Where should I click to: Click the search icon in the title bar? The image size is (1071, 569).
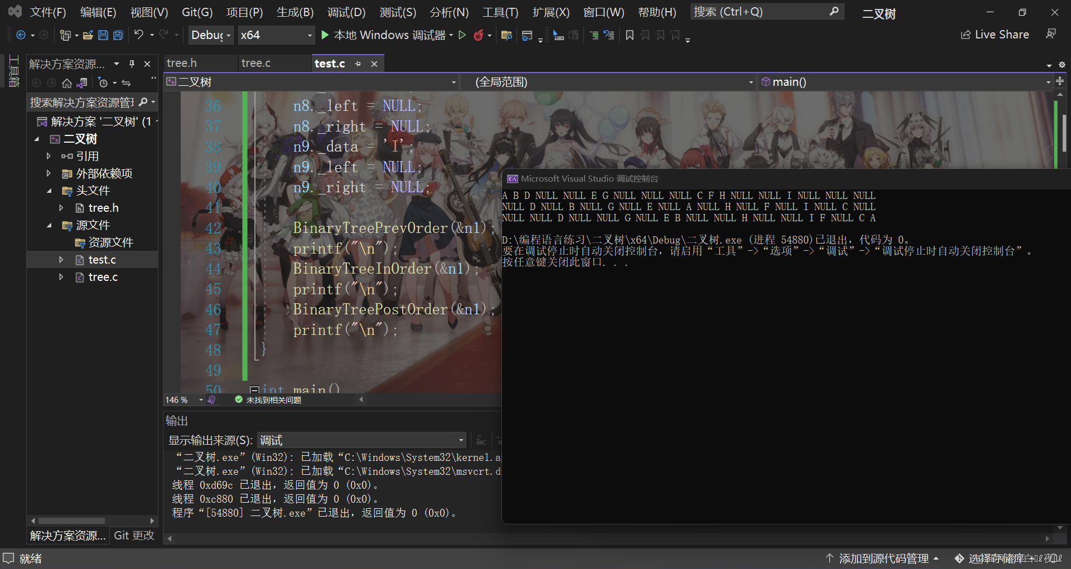coord(834,12)
